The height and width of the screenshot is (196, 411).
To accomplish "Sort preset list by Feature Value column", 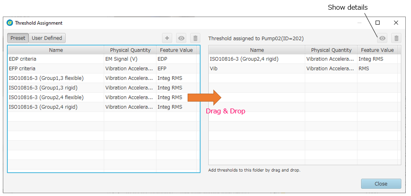I will [176, 50].
